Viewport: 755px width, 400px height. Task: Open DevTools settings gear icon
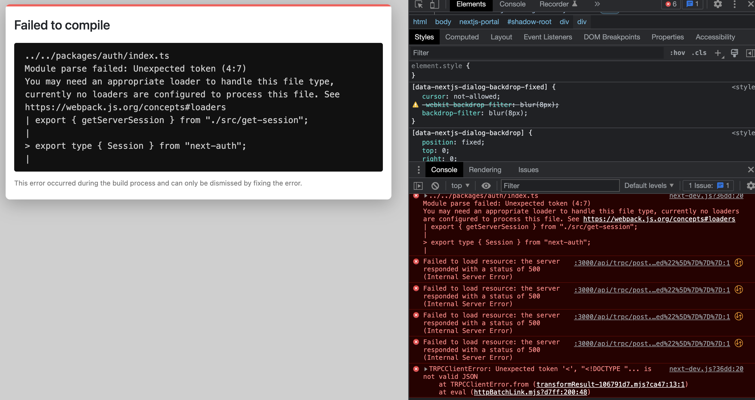[717, 4]
